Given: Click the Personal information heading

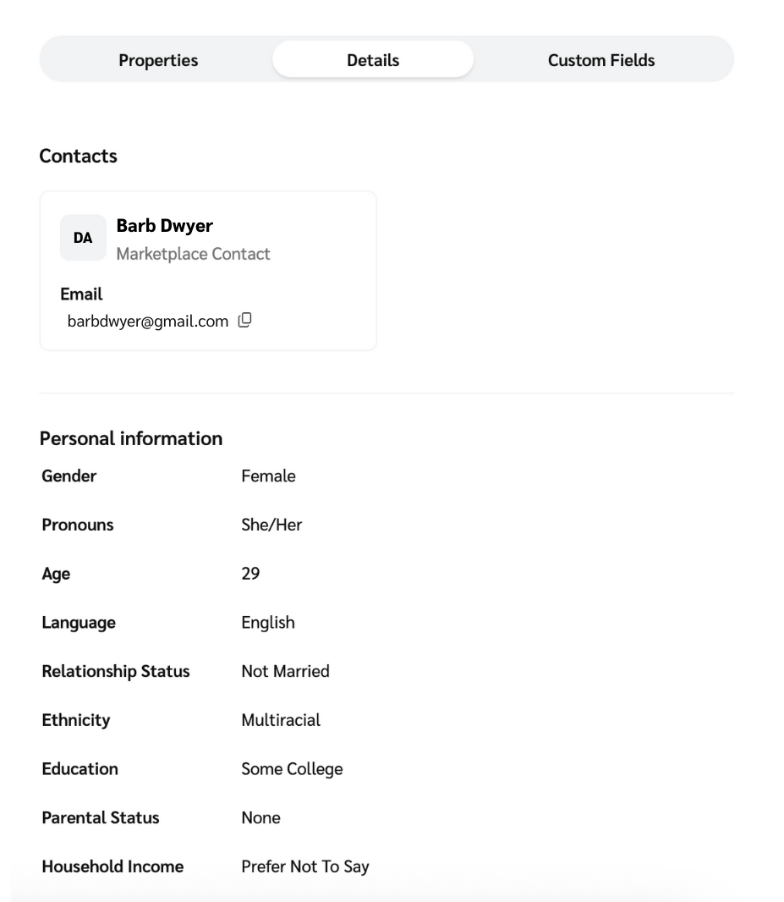Looking at the screenshot, I should tap(129, 438).
